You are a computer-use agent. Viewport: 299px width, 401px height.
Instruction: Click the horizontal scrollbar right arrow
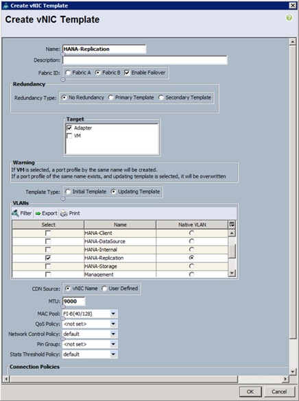coord(285,379)
